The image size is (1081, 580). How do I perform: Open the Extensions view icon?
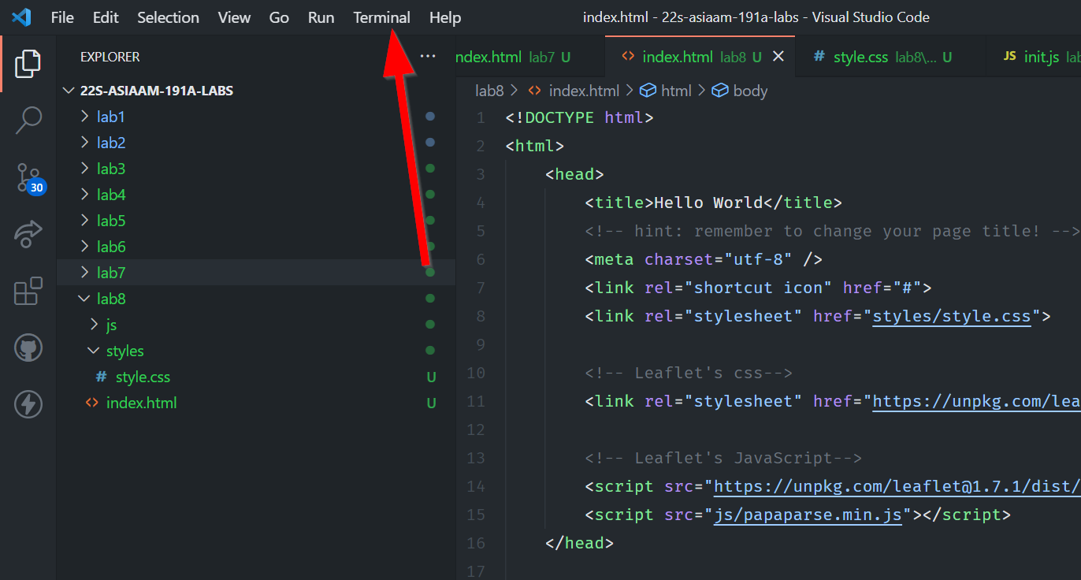point(28,291)
